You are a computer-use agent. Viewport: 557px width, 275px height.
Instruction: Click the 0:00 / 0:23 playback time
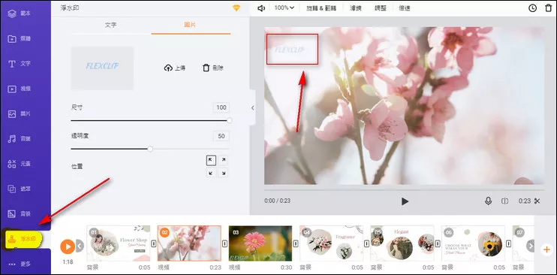278,201
